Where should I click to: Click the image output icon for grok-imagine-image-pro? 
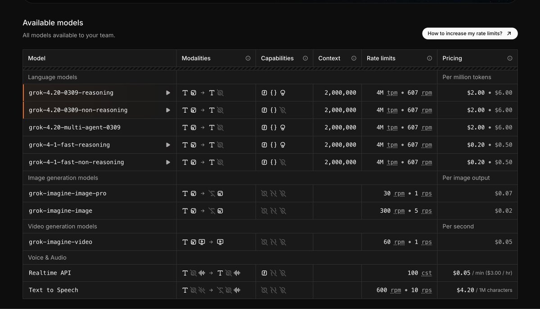click(x=220, y=194)
